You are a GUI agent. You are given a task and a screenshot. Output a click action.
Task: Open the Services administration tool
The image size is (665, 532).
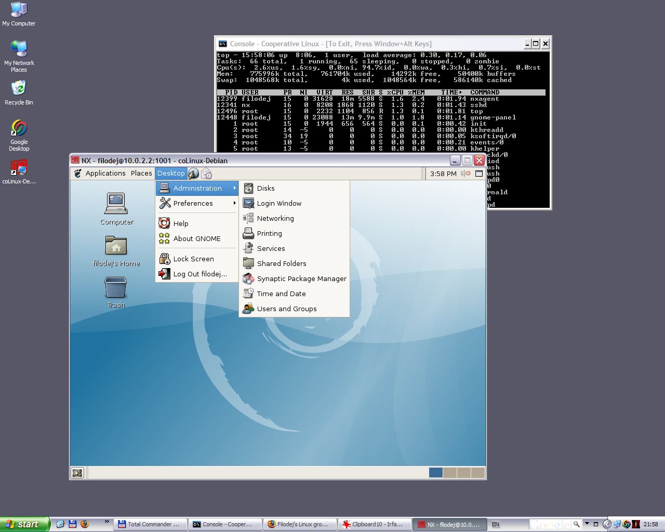(294, 248)
